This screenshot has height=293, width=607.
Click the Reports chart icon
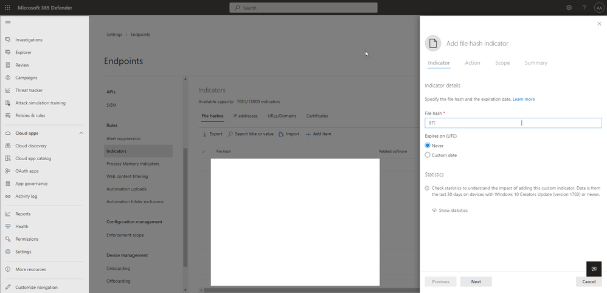pos(8,214)
